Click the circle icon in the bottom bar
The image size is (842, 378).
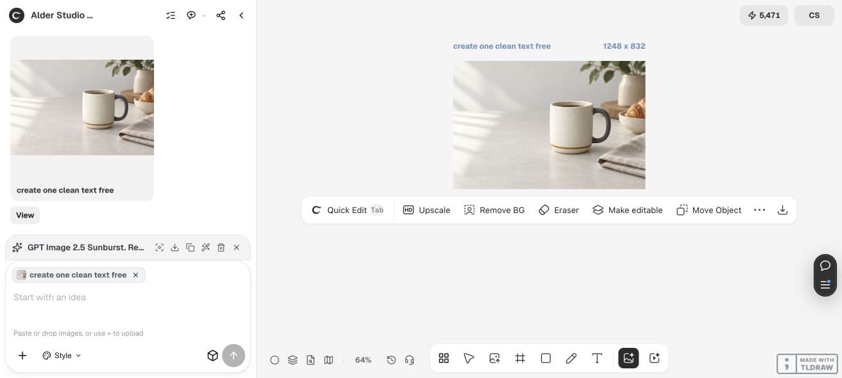[275, 360]
